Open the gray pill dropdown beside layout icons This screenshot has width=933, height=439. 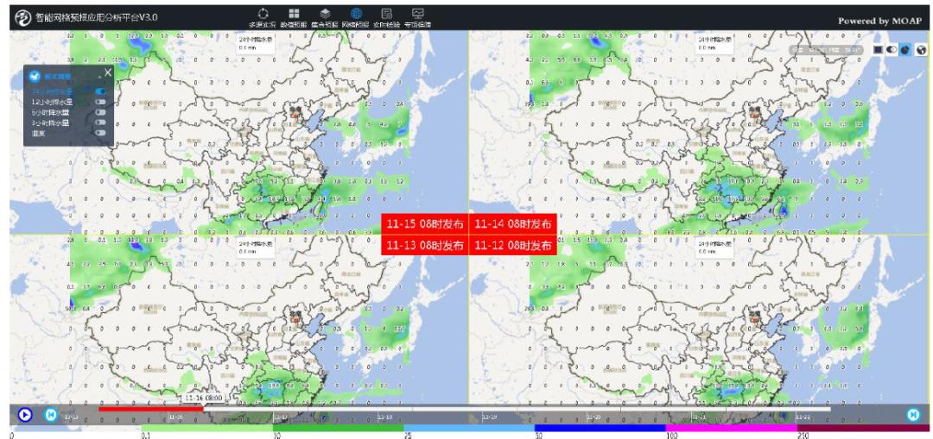point(826,51)
